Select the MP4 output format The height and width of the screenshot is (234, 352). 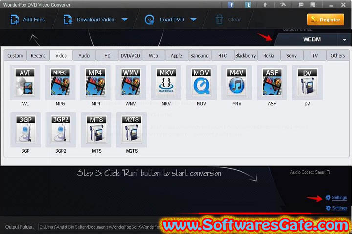point(95,82)
